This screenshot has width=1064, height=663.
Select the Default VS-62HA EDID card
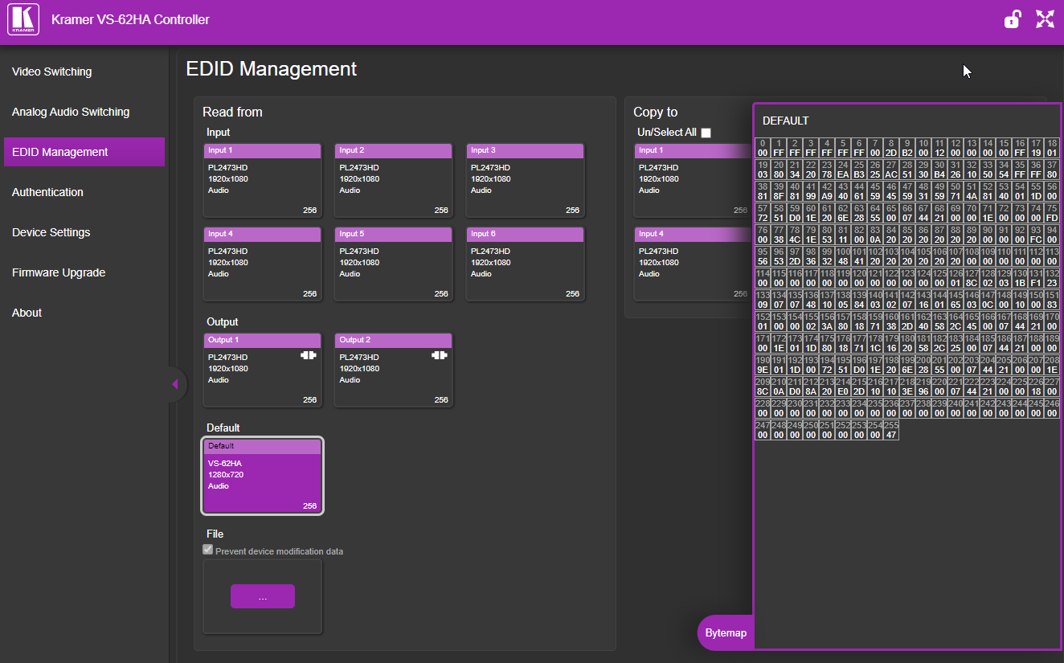click(262, 476)
